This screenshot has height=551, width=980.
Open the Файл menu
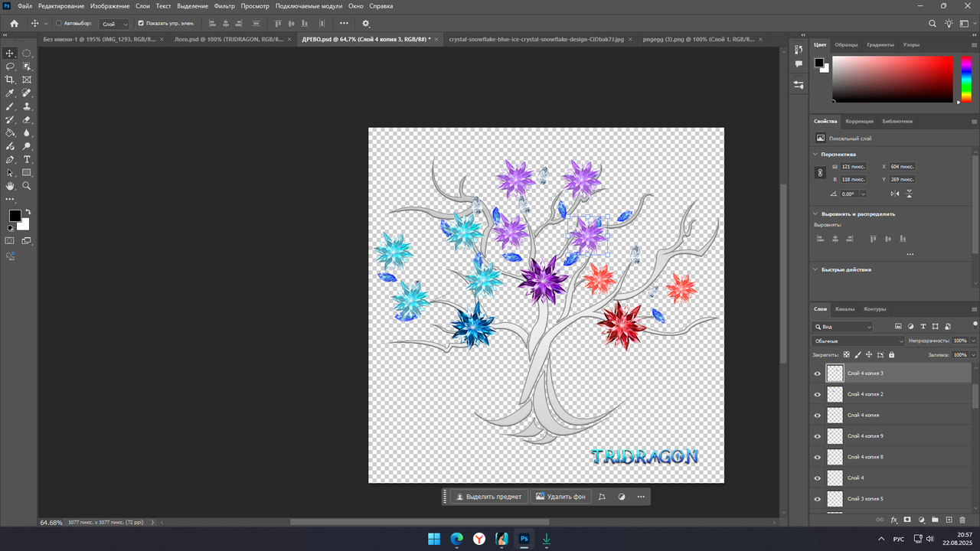pyautogui.click(x=25, y=5)
